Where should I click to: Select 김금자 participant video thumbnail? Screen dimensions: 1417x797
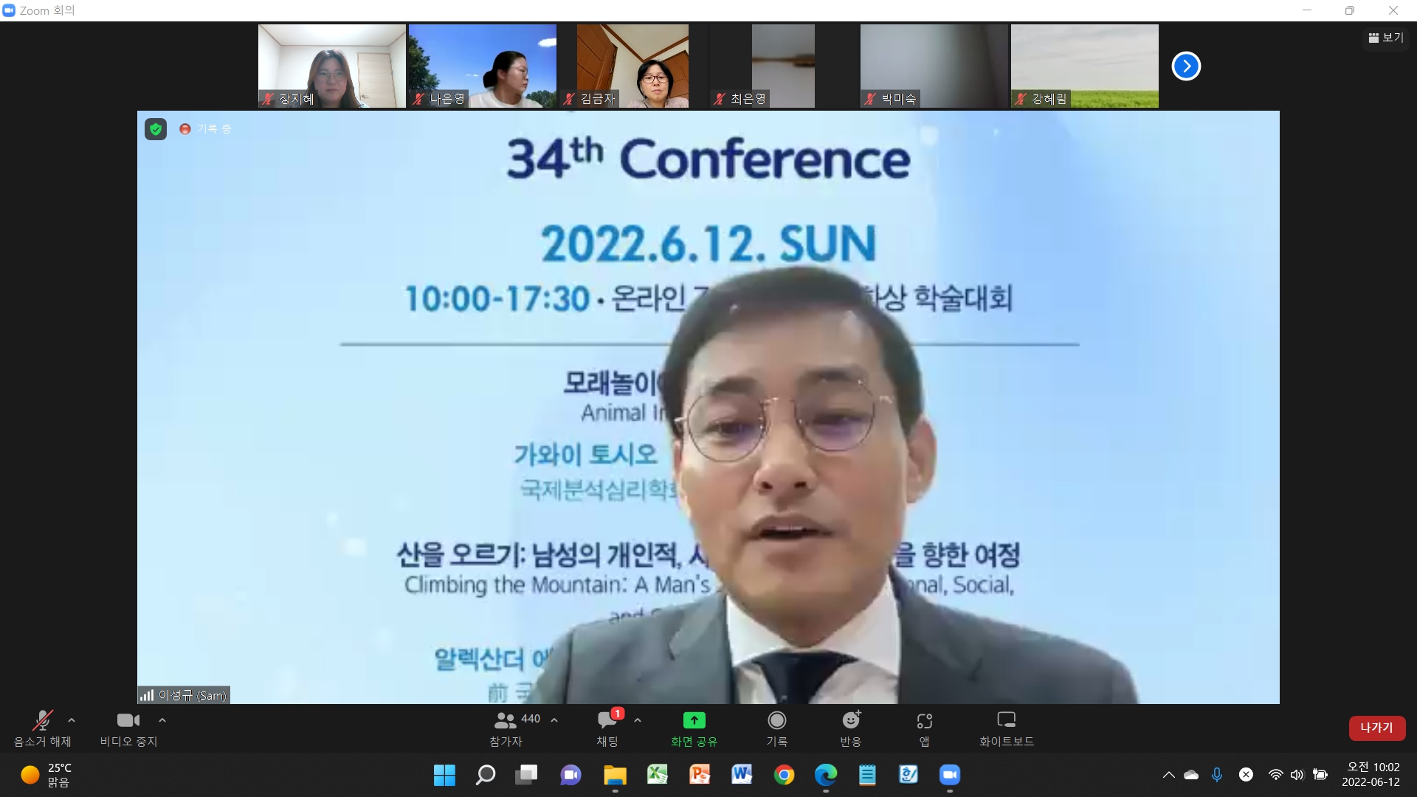[x=633, y=66]
